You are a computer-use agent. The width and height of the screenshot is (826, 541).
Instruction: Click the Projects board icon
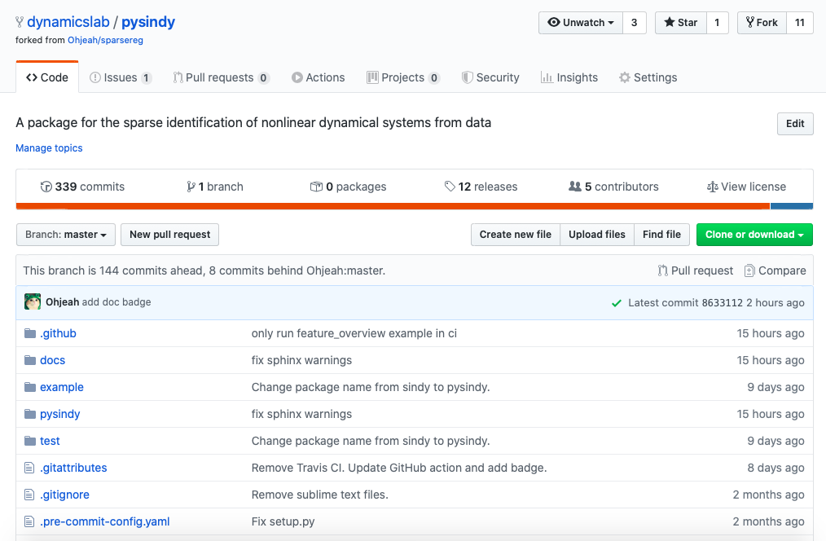(x=372, y=77)
